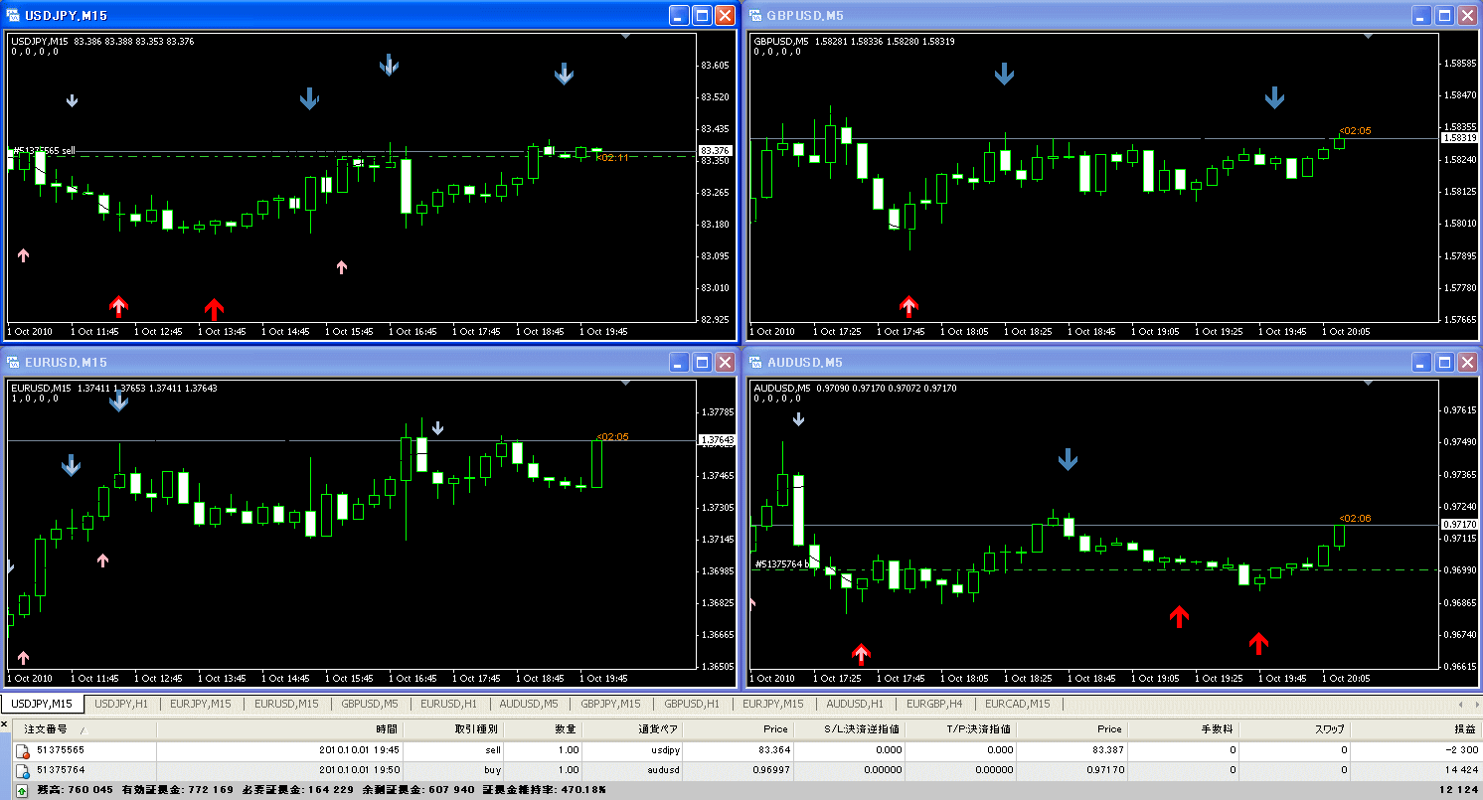Screen dimensions: 1483x800
Task: Click the スワップ column header
Action: [1296, 729]
